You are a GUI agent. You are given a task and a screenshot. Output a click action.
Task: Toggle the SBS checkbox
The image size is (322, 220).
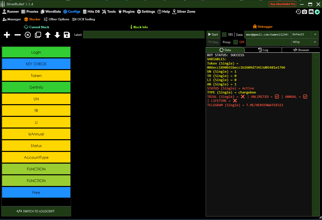(224, 35)
